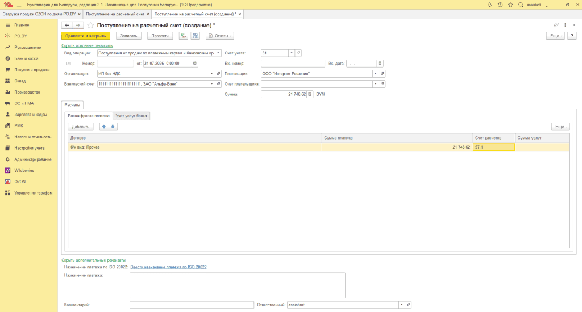
Task: Open Покупки и продажи section
Action: [32, 70]
